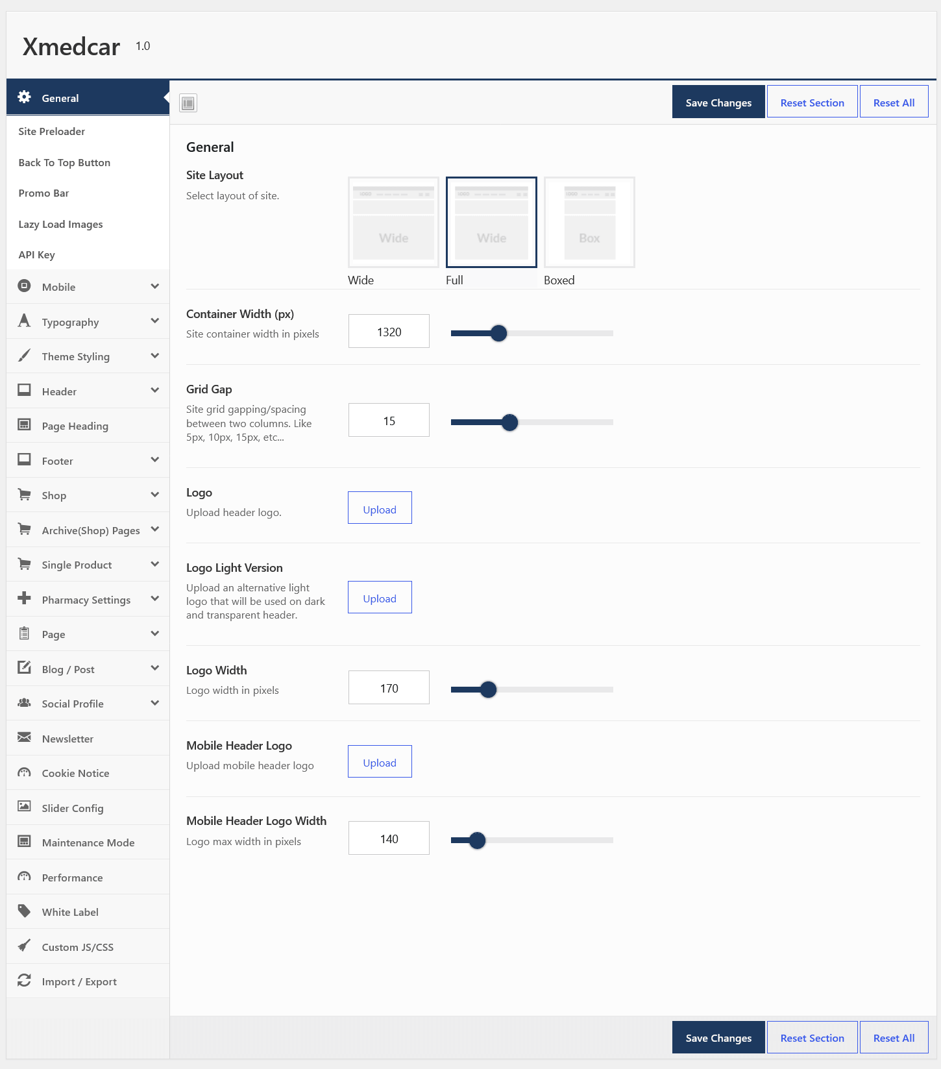941x1069 pixels.
Task: Click the Cookie Notice gauge icon
Action: [24, 772]
